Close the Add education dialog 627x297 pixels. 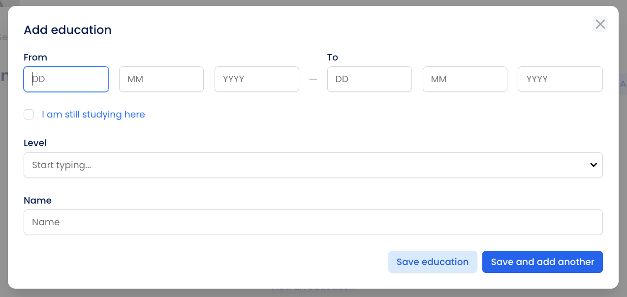point(600,24)
